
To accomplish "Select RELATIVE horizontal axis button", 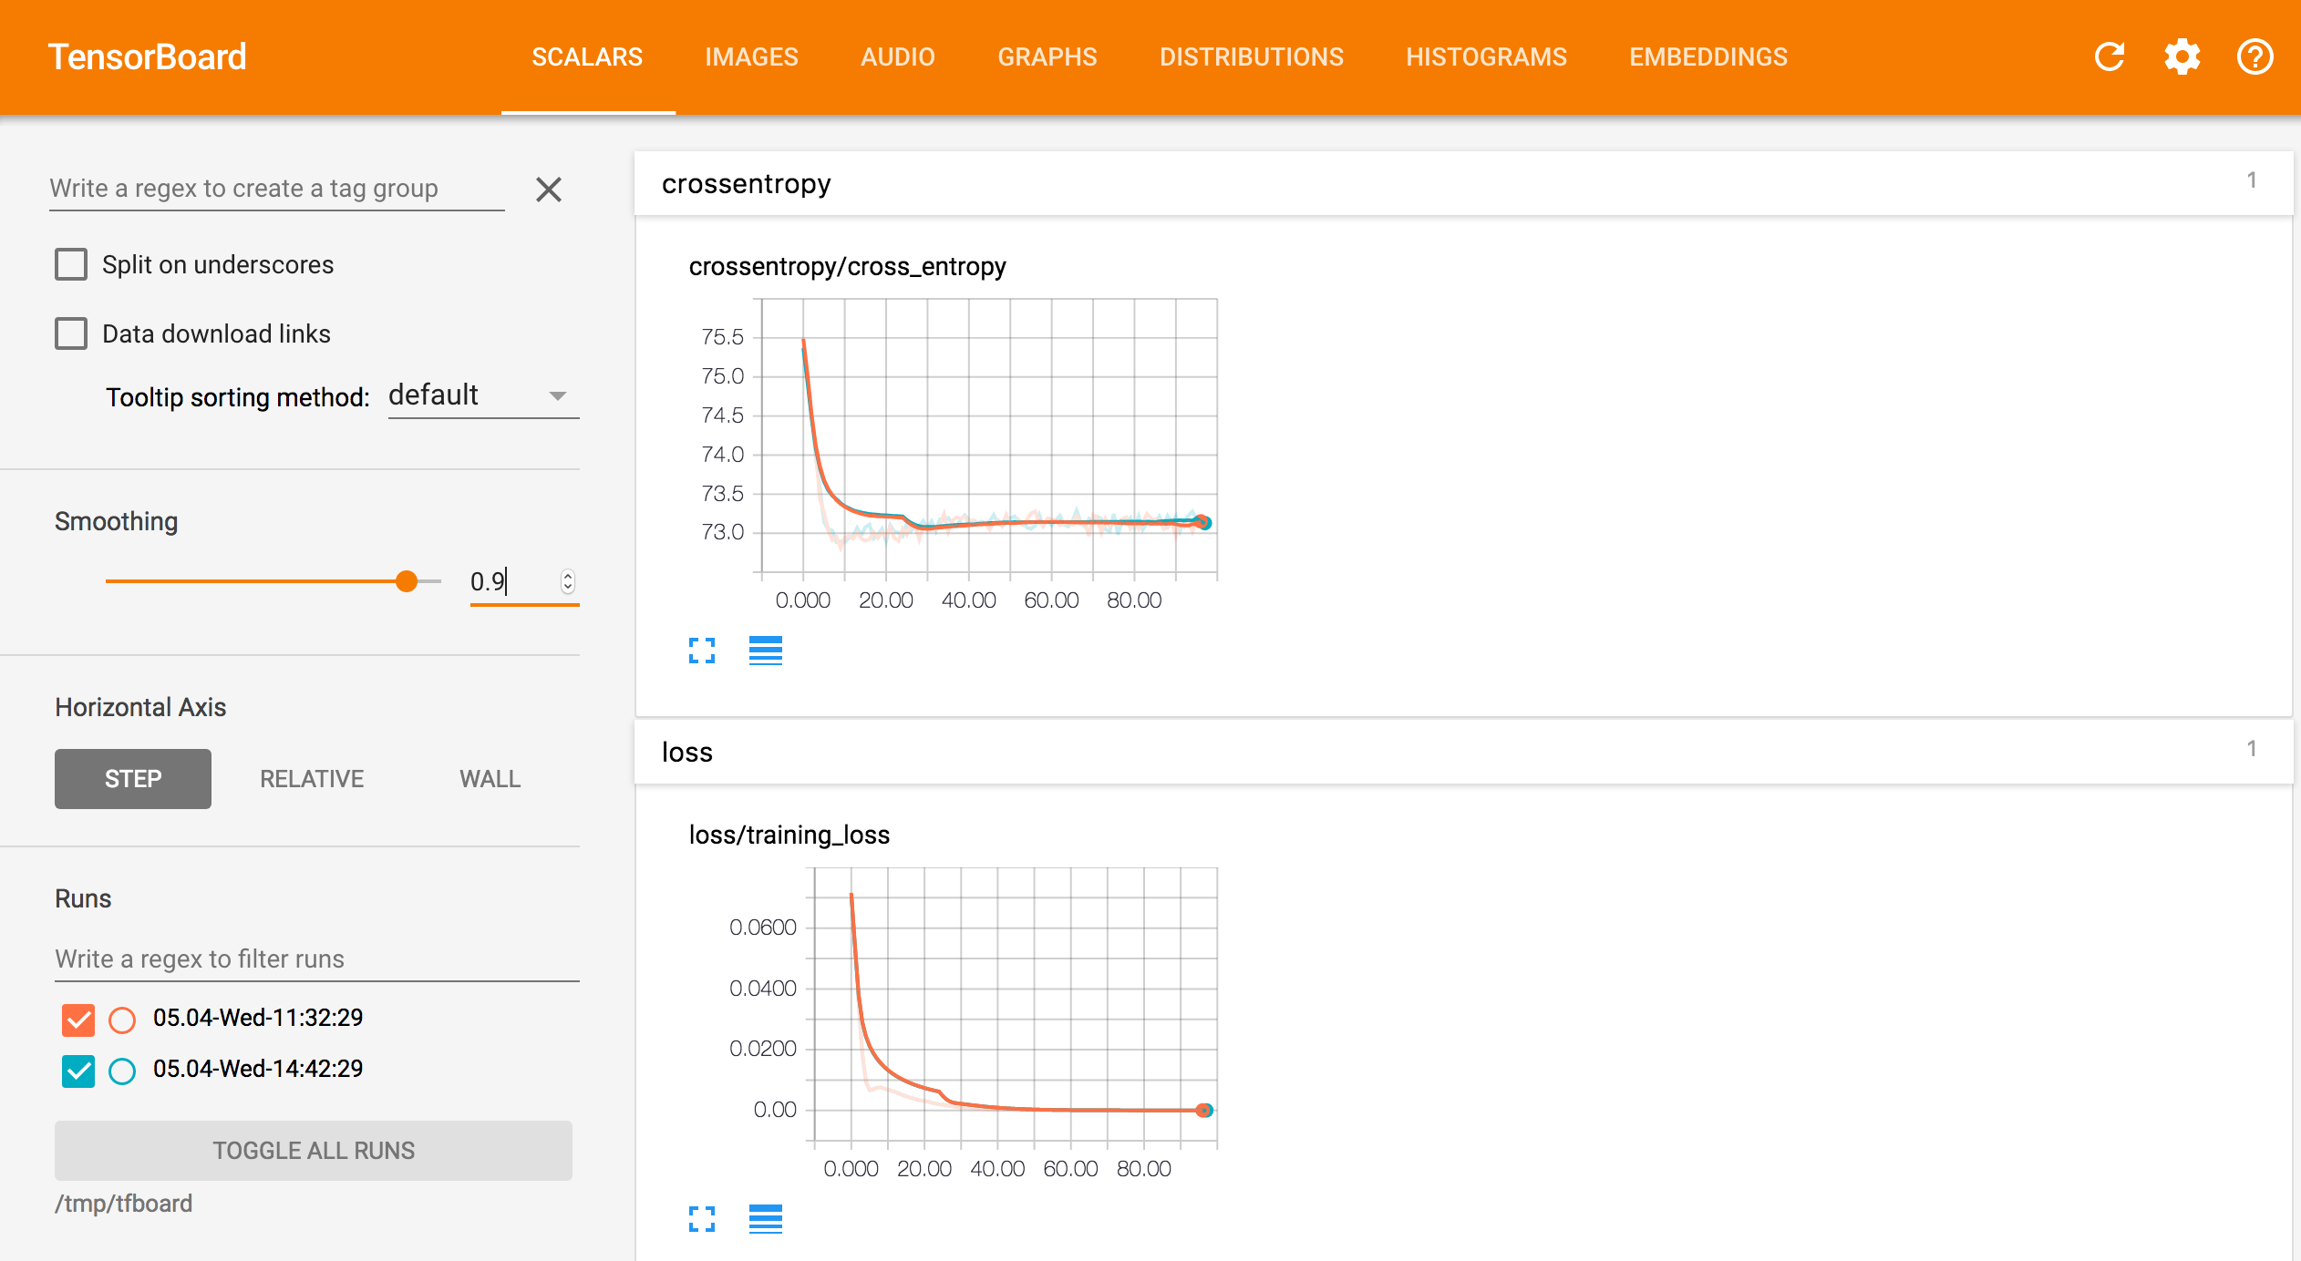I will pos(312,779).
